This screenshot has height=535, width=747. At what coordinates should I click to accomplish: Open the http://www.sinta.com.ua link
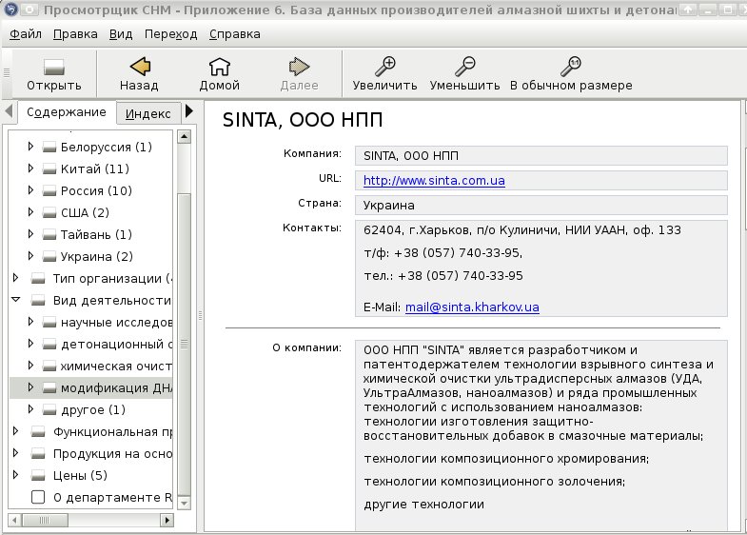coord(434,181)
